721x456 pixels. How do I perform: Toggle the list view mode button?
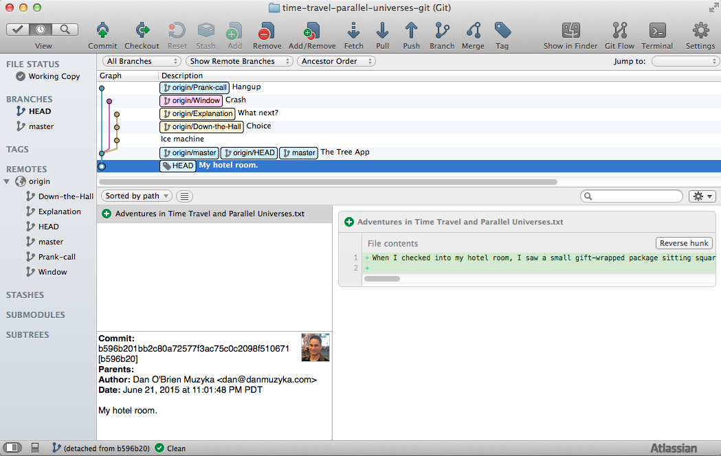coord(184,196)
